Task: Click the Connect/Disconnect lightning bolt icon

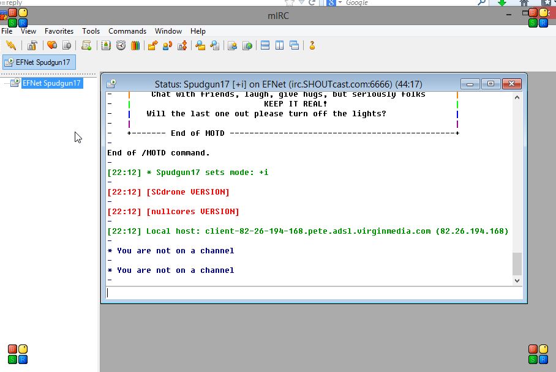Action: (x=11, y=45)
